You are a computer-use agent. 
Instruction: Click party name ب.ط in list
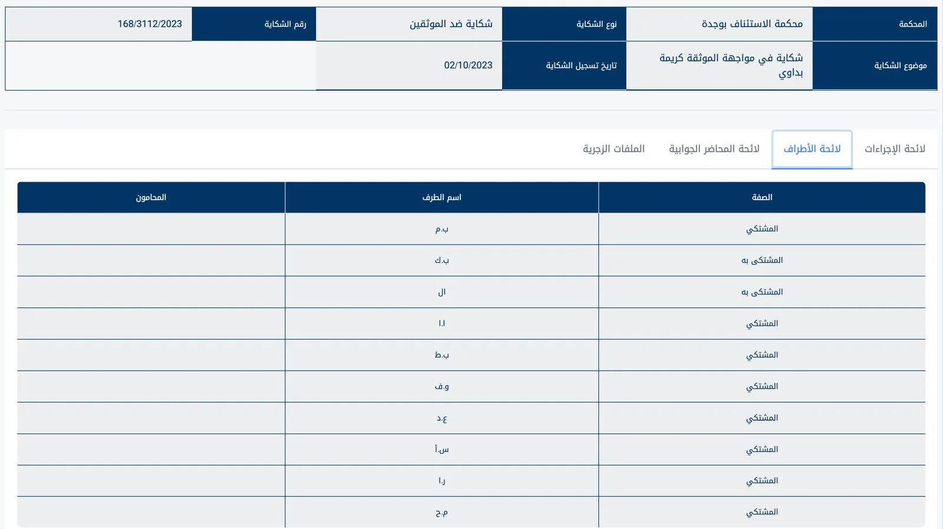pos(441,355)
